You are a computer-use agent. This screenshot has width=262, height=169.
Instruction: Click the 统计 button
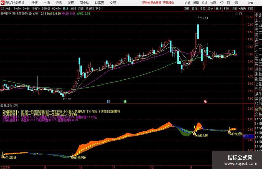tap(210, 9)
